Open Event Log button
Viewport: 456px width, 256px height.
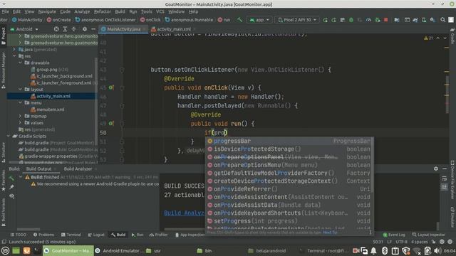pyautogui.click(x=394, y=235)
